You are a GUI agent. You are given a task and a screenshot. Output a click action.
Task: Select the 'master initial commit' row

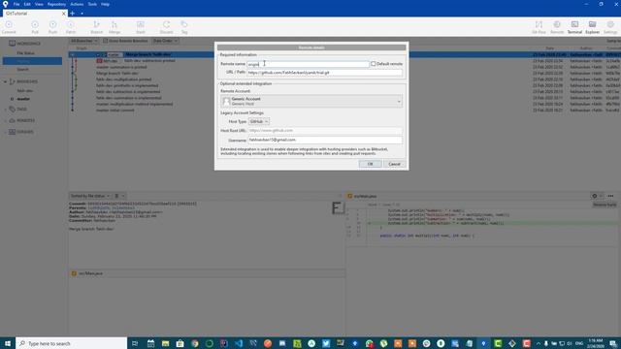point(114,110)
